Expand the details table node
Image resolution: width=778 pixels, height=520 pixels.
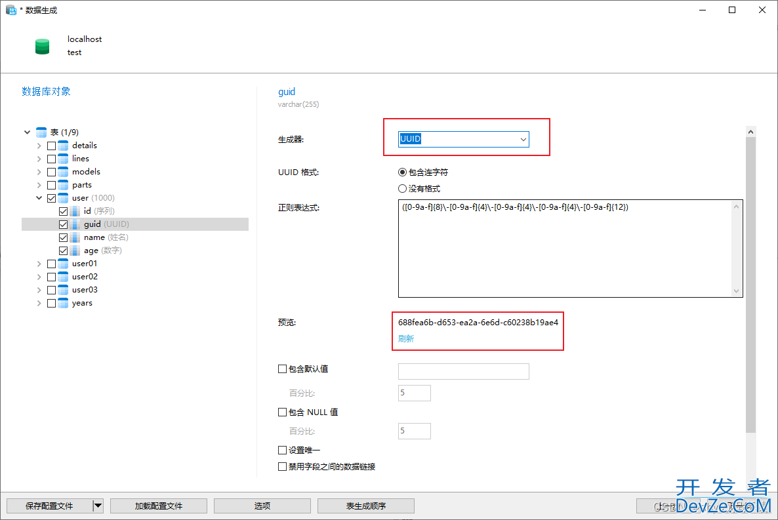39,146
